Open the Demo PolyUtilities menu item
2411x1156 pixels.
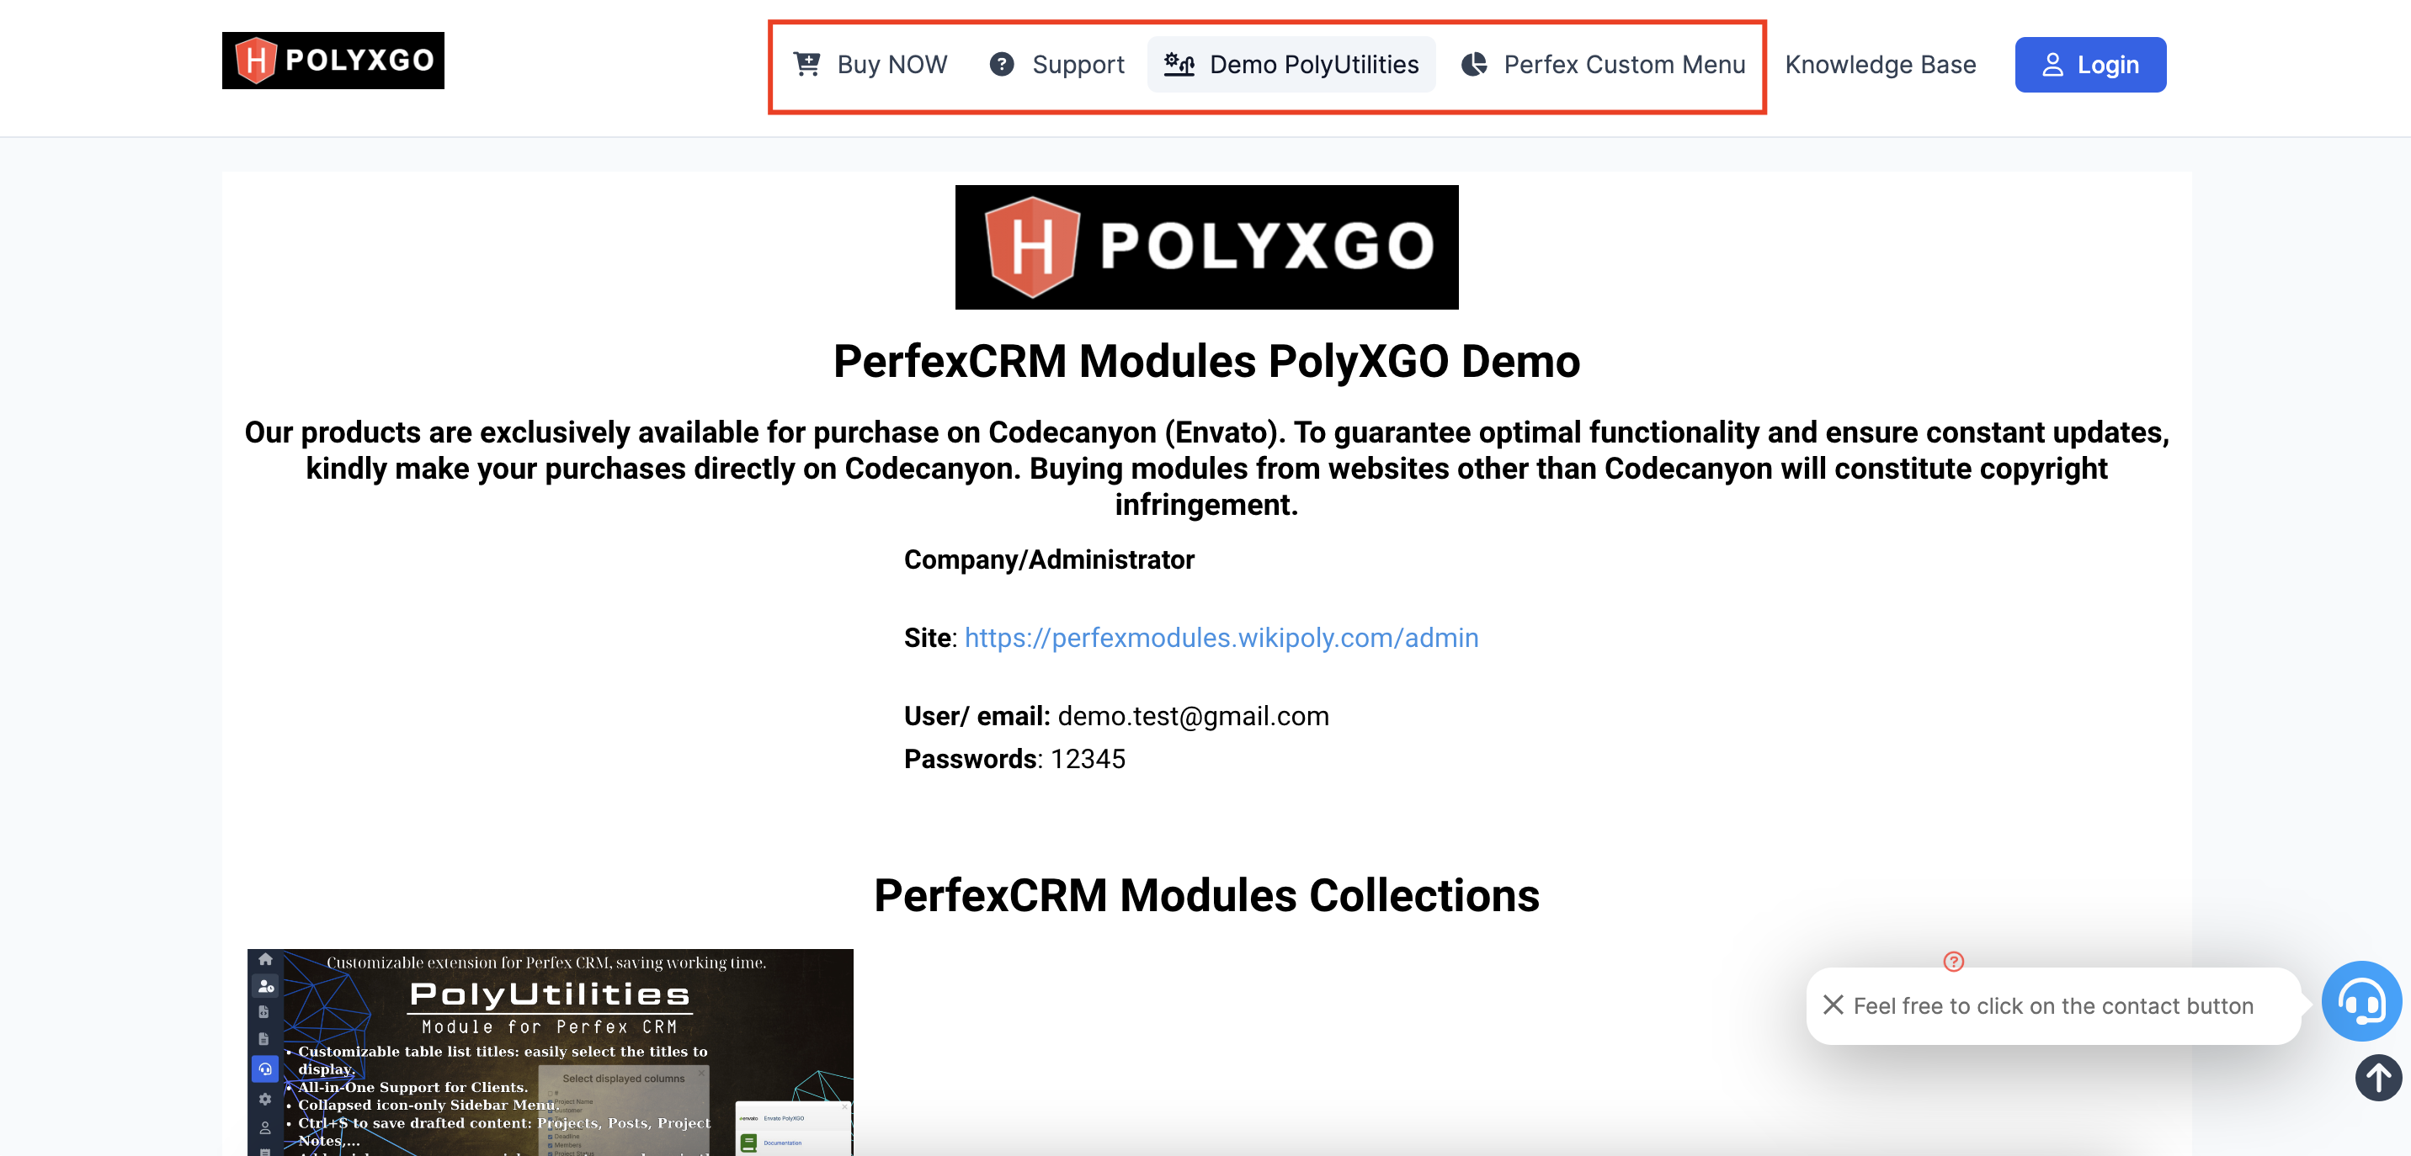click(x=1313, y=65)
